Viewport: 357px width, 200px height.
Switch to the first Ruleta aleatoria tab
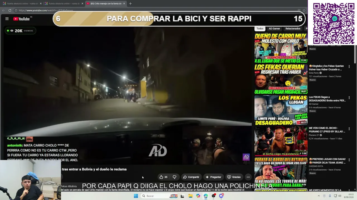(x=22, y=4)
